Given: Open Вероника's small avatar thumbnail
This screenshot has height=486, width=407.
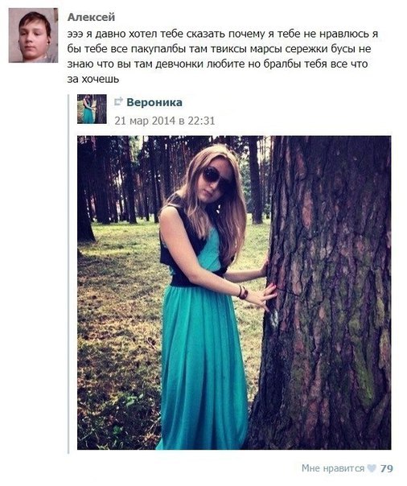Looking at the screenshot, I should (92, 109).
